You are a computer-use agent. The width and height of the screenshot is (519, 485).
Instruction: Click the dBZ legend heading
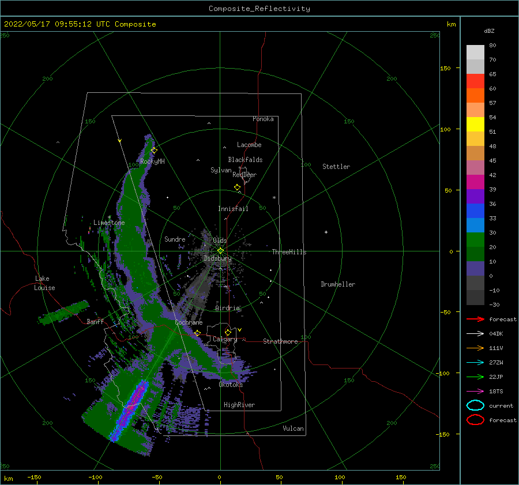point(489,31)
